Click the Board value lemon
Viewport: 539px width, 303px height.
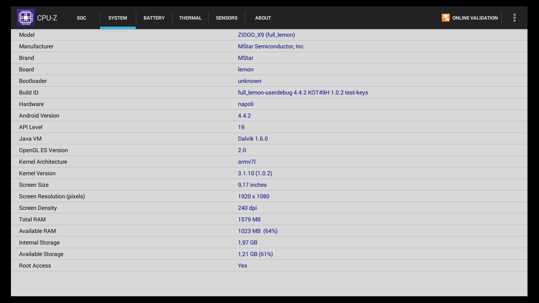click(x=246, y=69)
